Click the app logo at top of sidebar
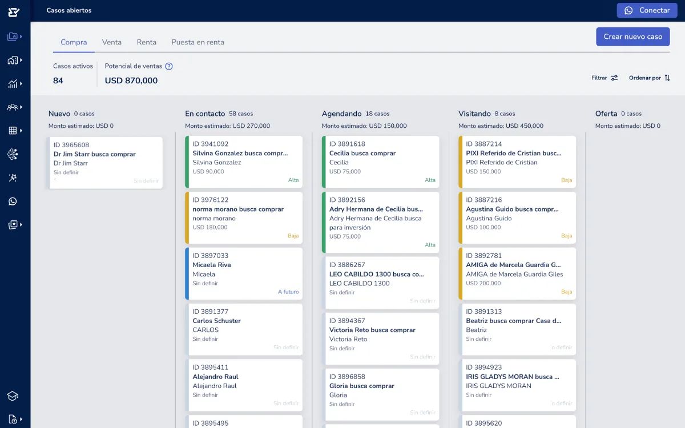The height and width of the screenshot is (428, 685). (x=14, y=12)
